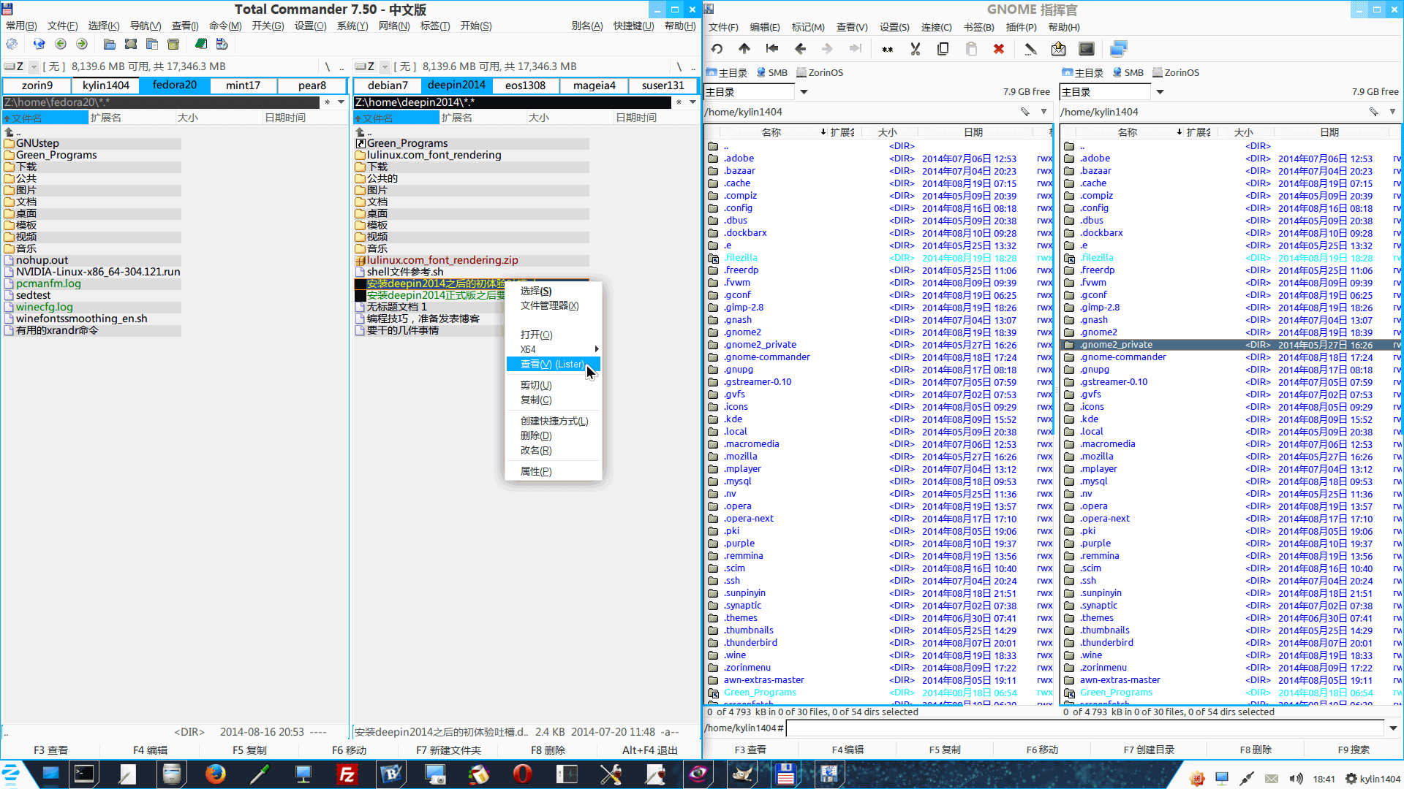Click the blue folder icon in Total Commander toolbar
This screenshot has height=789, width=1404.
coord(110,45)
